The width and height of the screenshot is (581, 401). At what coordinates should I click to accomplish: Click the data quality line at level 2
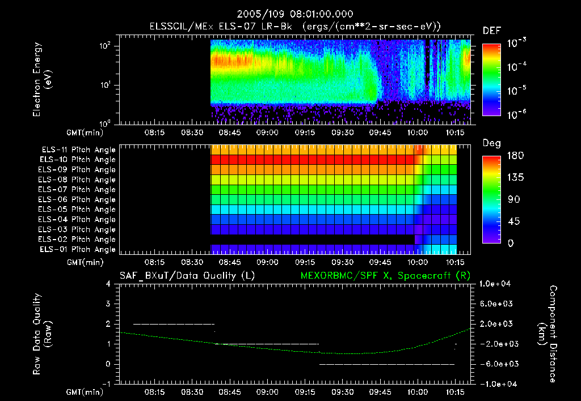pyautogui.click(x=174, y=324)
